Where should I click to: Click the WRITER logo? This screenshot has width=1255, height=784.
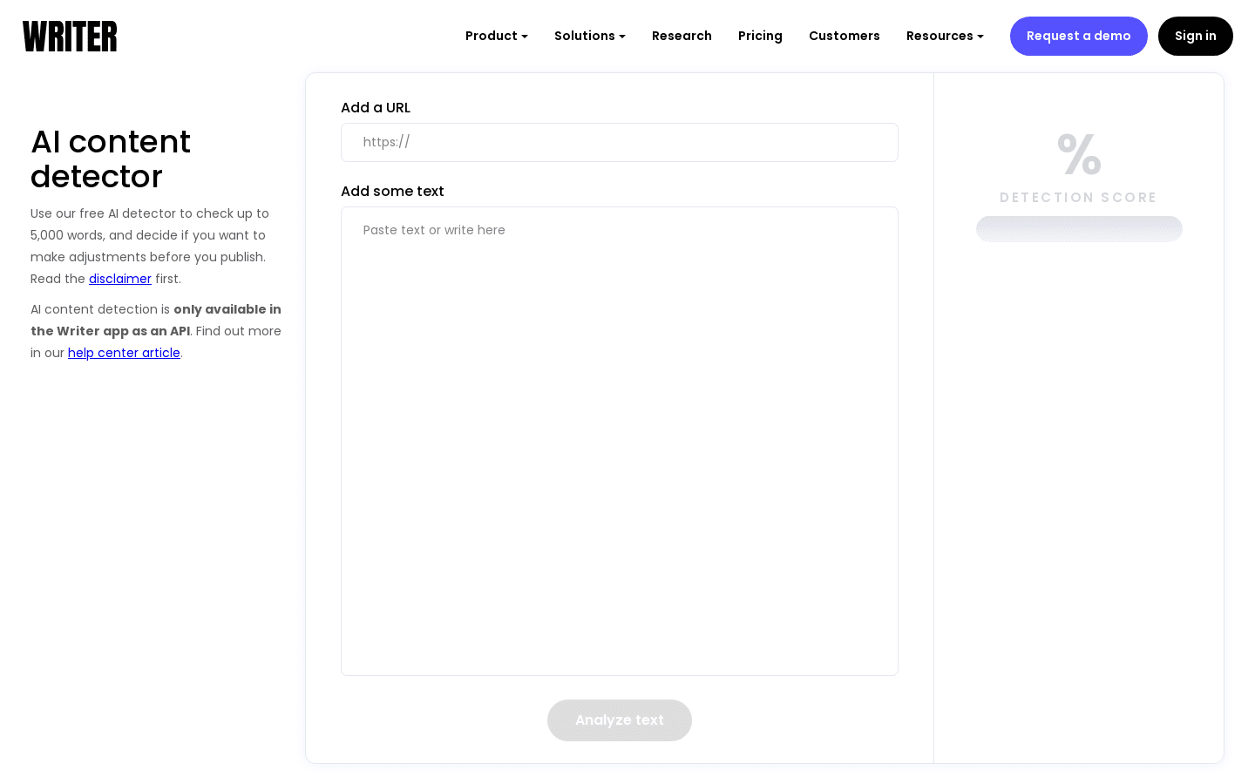[69, 36]
